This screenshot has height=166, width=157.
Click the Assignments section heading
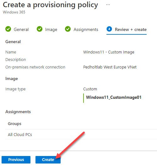click(18, 112)
